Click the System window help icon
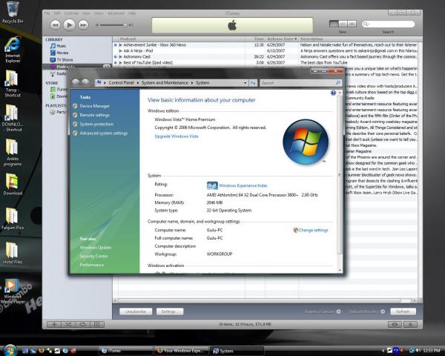Screen dimensions: 445x356 click(x=333, y=93)
